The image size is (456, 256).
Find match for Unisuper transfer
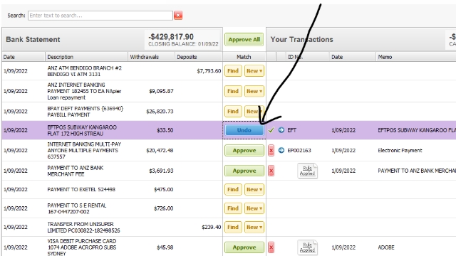tap(233, 227)
